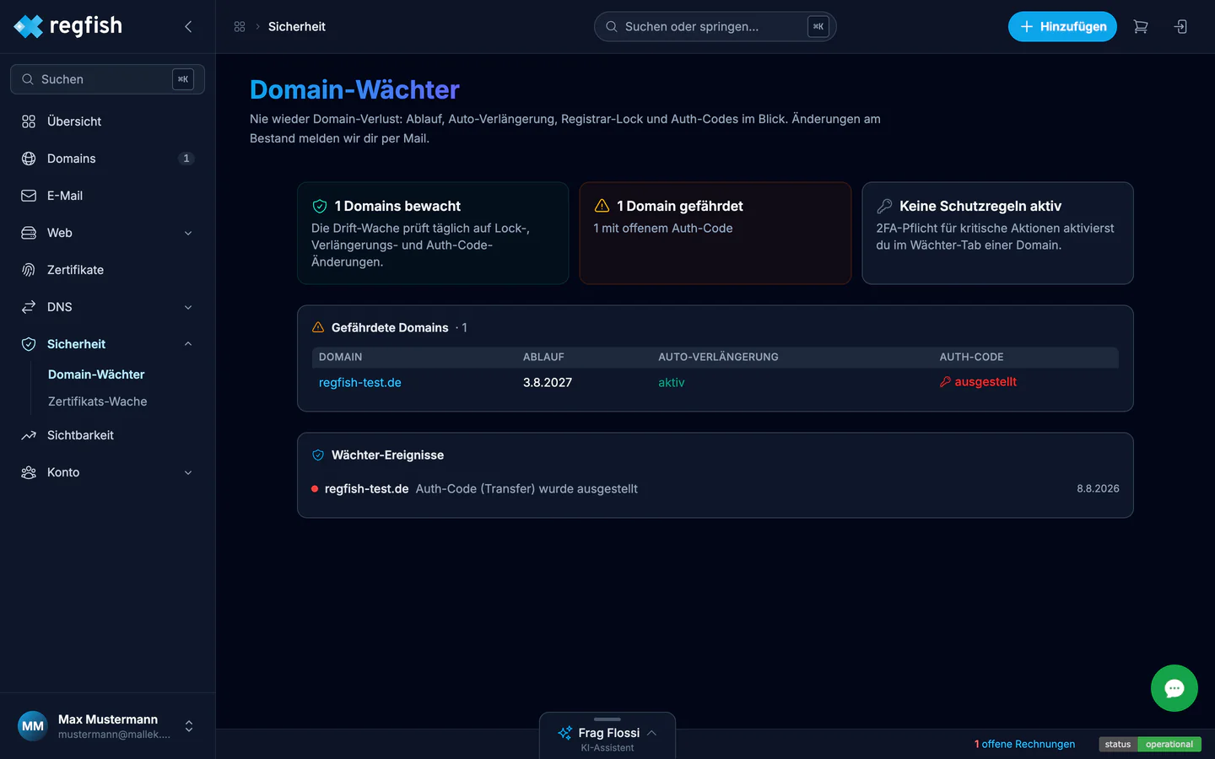Click the DNS arrows icon

point(29,307)
